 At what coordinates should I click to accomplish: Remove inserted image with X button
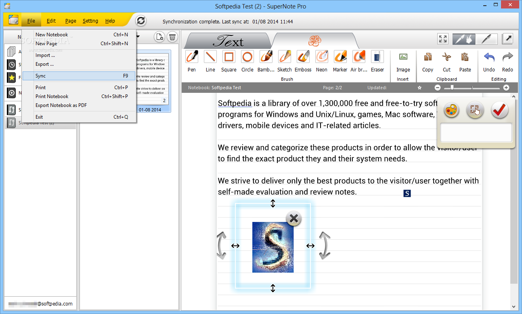[x=294, y=219]
